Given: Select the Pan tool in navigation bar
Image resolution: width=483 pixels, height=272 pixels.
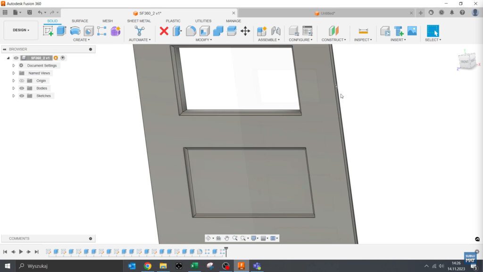Looking at the screenshot, I should click(226, 238).
